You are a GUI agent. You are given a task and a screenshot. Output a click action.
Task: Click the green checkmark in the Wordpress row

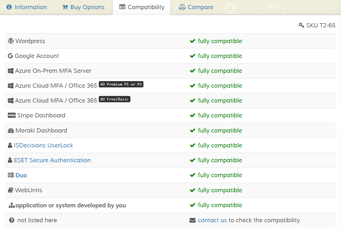click(x=193, y=41)
